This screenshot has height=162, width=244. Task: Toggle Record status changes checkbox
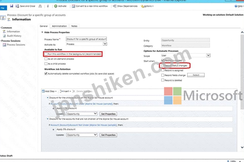pos(163,65)
